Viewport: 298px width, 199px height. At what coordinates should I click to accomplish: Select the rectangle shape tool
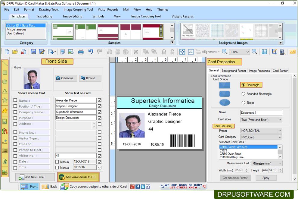(5, 73)
